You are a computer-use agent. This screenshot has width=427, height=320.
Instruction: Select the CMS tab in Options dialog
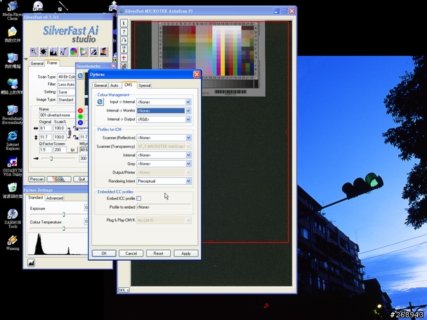(128, 85)
